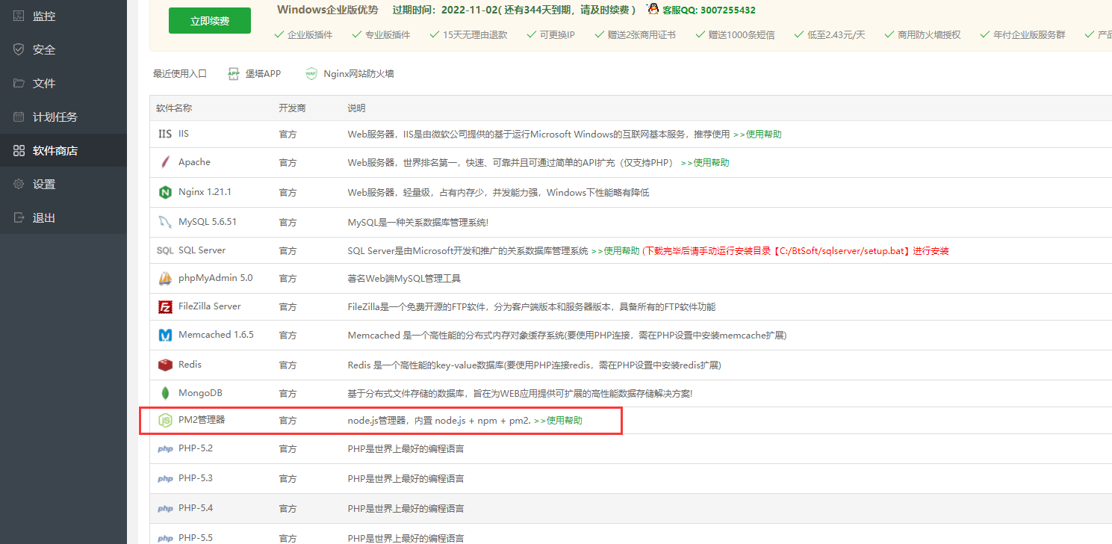The width and height of the screenshot is (1112, 544).
Task: Click the Memcached 1.6.5 name
Action: pyautogui.click(x=216, y=335)
